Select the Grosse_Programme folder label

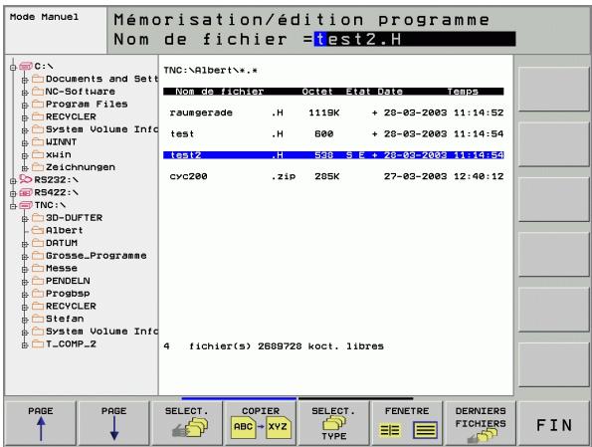pyautogui.click(x=96, y=256)
